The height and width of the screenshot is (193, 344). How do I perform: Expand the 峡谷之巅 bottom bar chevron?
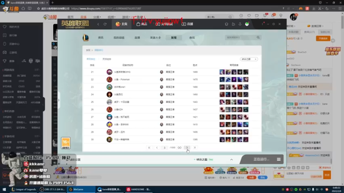click(x=231, y=160)
